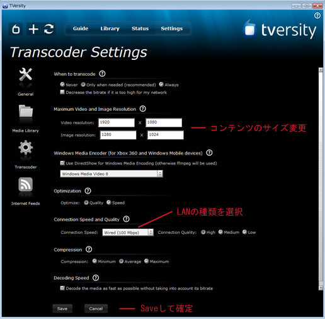Screen dimensions: 325x319
Task: Click the video resolution height field 1080
Action: 164,122
